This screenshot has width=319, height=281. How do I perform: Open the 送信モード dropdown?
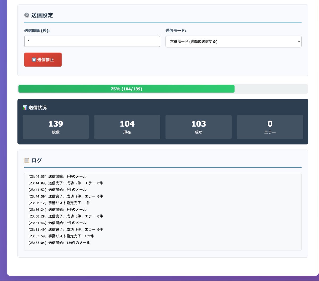point(233,42)
